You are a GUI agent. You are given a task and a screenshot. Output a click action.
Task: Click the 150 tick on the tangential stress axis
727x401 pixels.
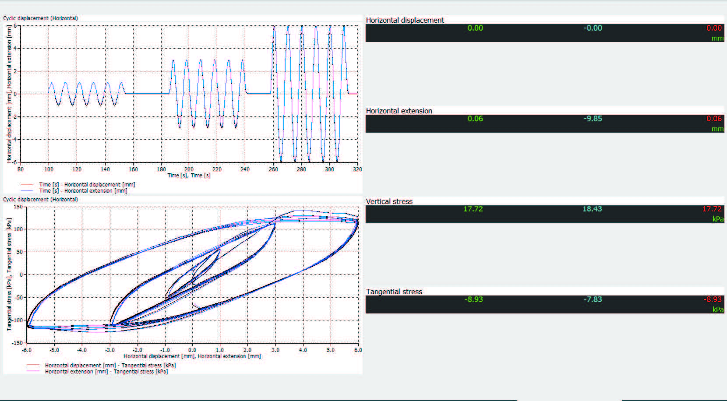tap(18, 207)
